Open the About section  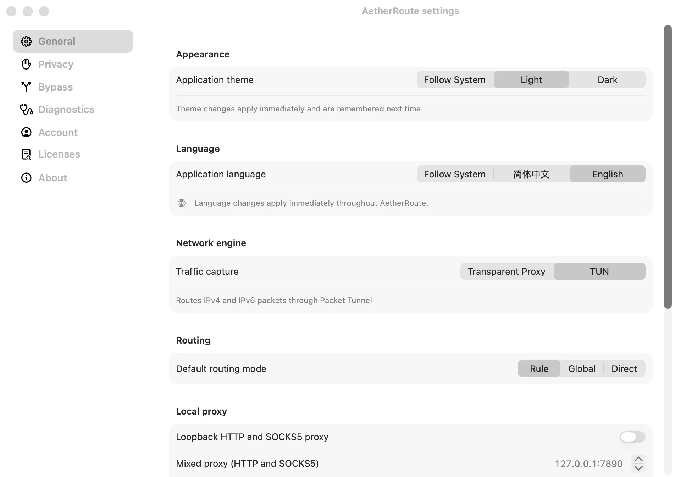click(73, 178)
